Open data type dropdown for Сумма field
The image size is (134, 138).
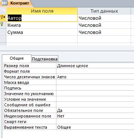click(x=104, y=32)
